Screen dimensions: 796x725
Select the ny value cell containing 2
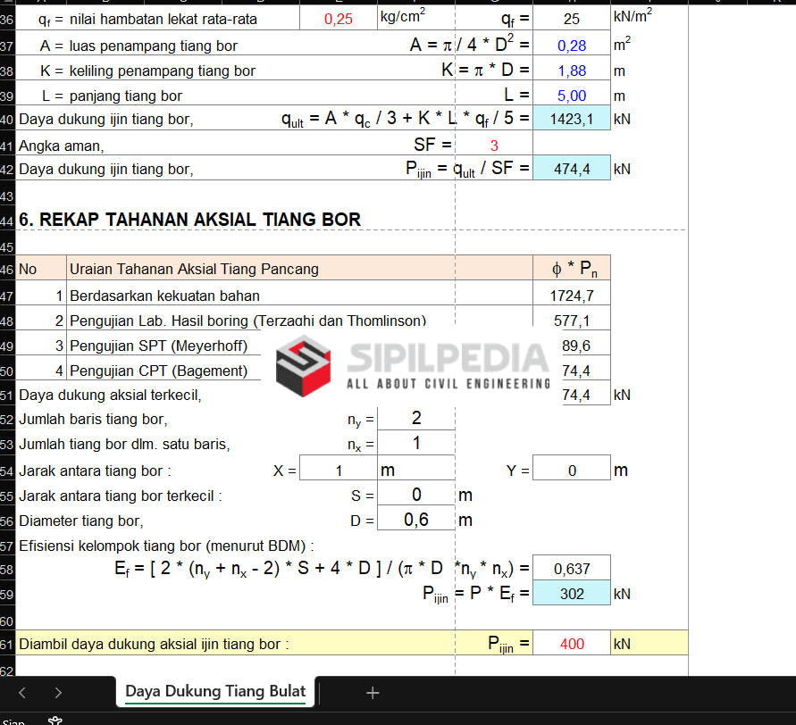click(416, 419)
